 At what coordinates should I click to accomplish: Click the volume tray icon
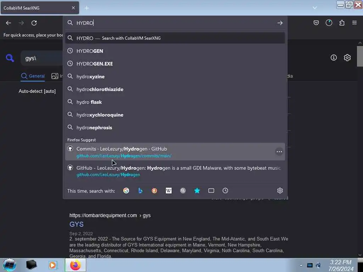click(x=319, y=265)
